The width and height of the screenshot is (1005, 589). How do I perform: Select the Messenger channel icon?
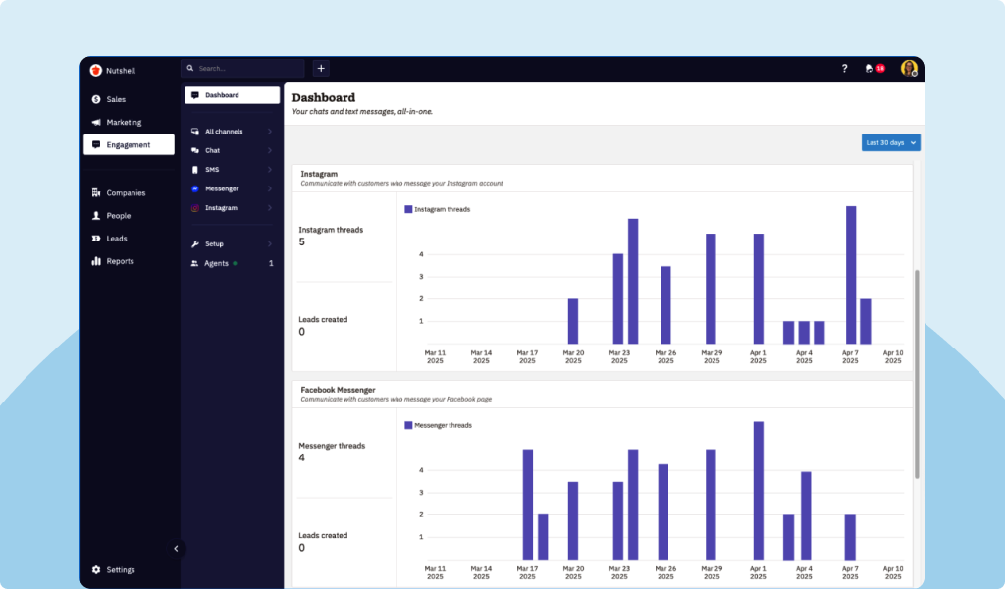pos(197,188)
